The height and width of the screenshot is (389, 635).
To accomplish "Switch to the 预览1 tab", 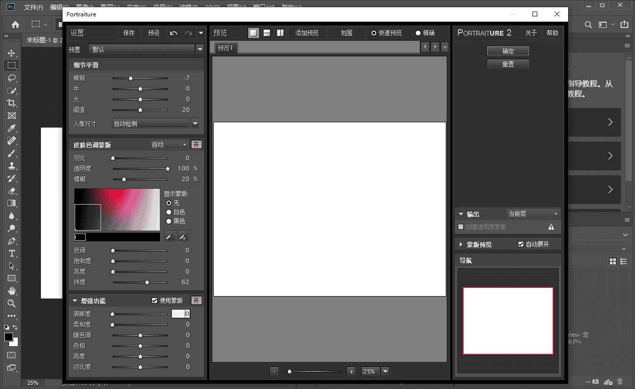I will (225, 48).
